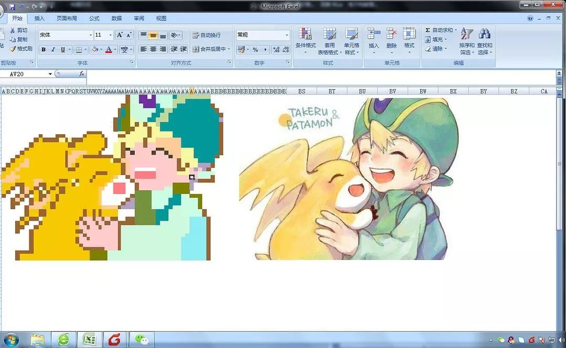Open Excel from the taskbar
566x348 pixels.
(x=89, y=340)
